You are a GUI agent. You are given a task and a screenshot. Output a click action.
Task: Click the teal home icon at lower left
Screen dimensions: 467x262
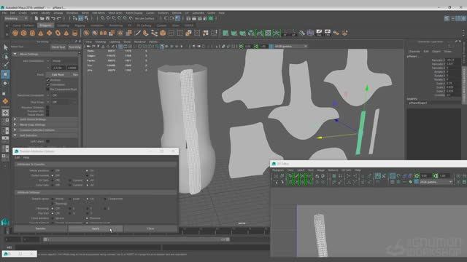coord(5,221)
